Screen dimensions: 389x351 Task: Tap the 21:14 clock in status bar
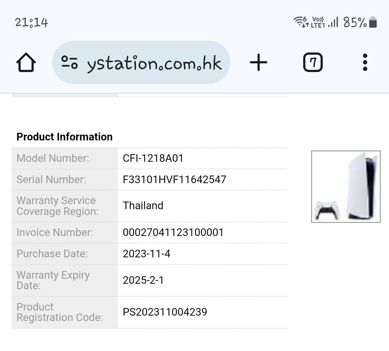(31, 22)
